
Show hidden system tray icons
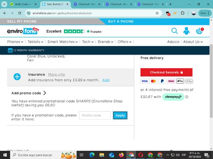pyautogui.click(x=168, y=155)
